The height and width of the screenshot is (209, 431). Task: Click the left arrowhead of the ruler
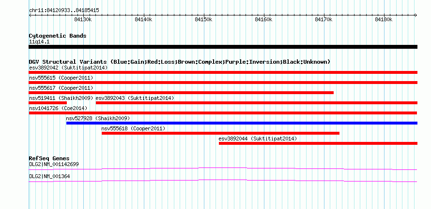point(30,15)
